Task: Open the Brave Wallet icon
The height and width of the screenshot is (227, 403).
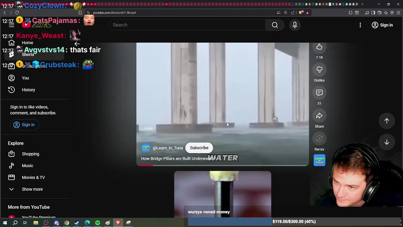Action: pos(379,13)
